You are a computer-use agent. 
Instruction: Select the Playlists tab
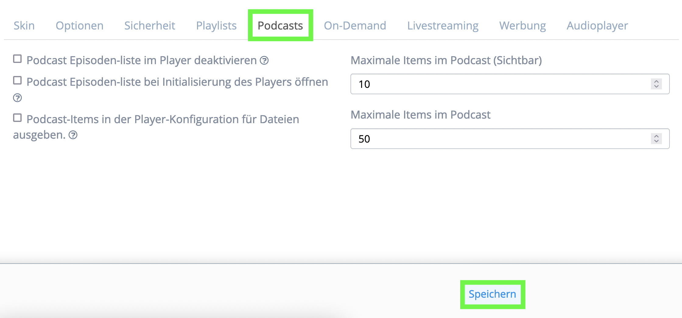216,26
